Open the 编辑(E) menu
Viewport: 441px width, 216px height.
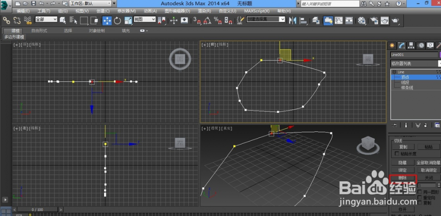23,11
